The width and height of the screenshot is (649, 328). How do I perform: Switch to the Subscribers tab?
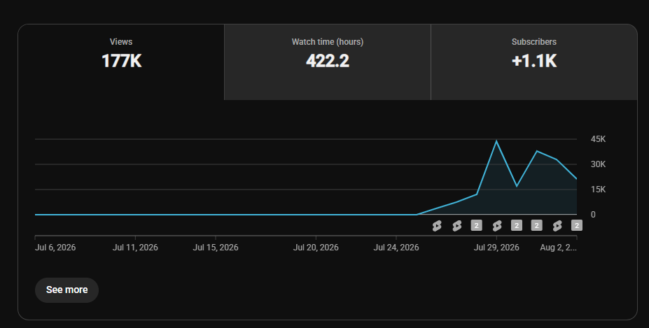tap(534, 62)
